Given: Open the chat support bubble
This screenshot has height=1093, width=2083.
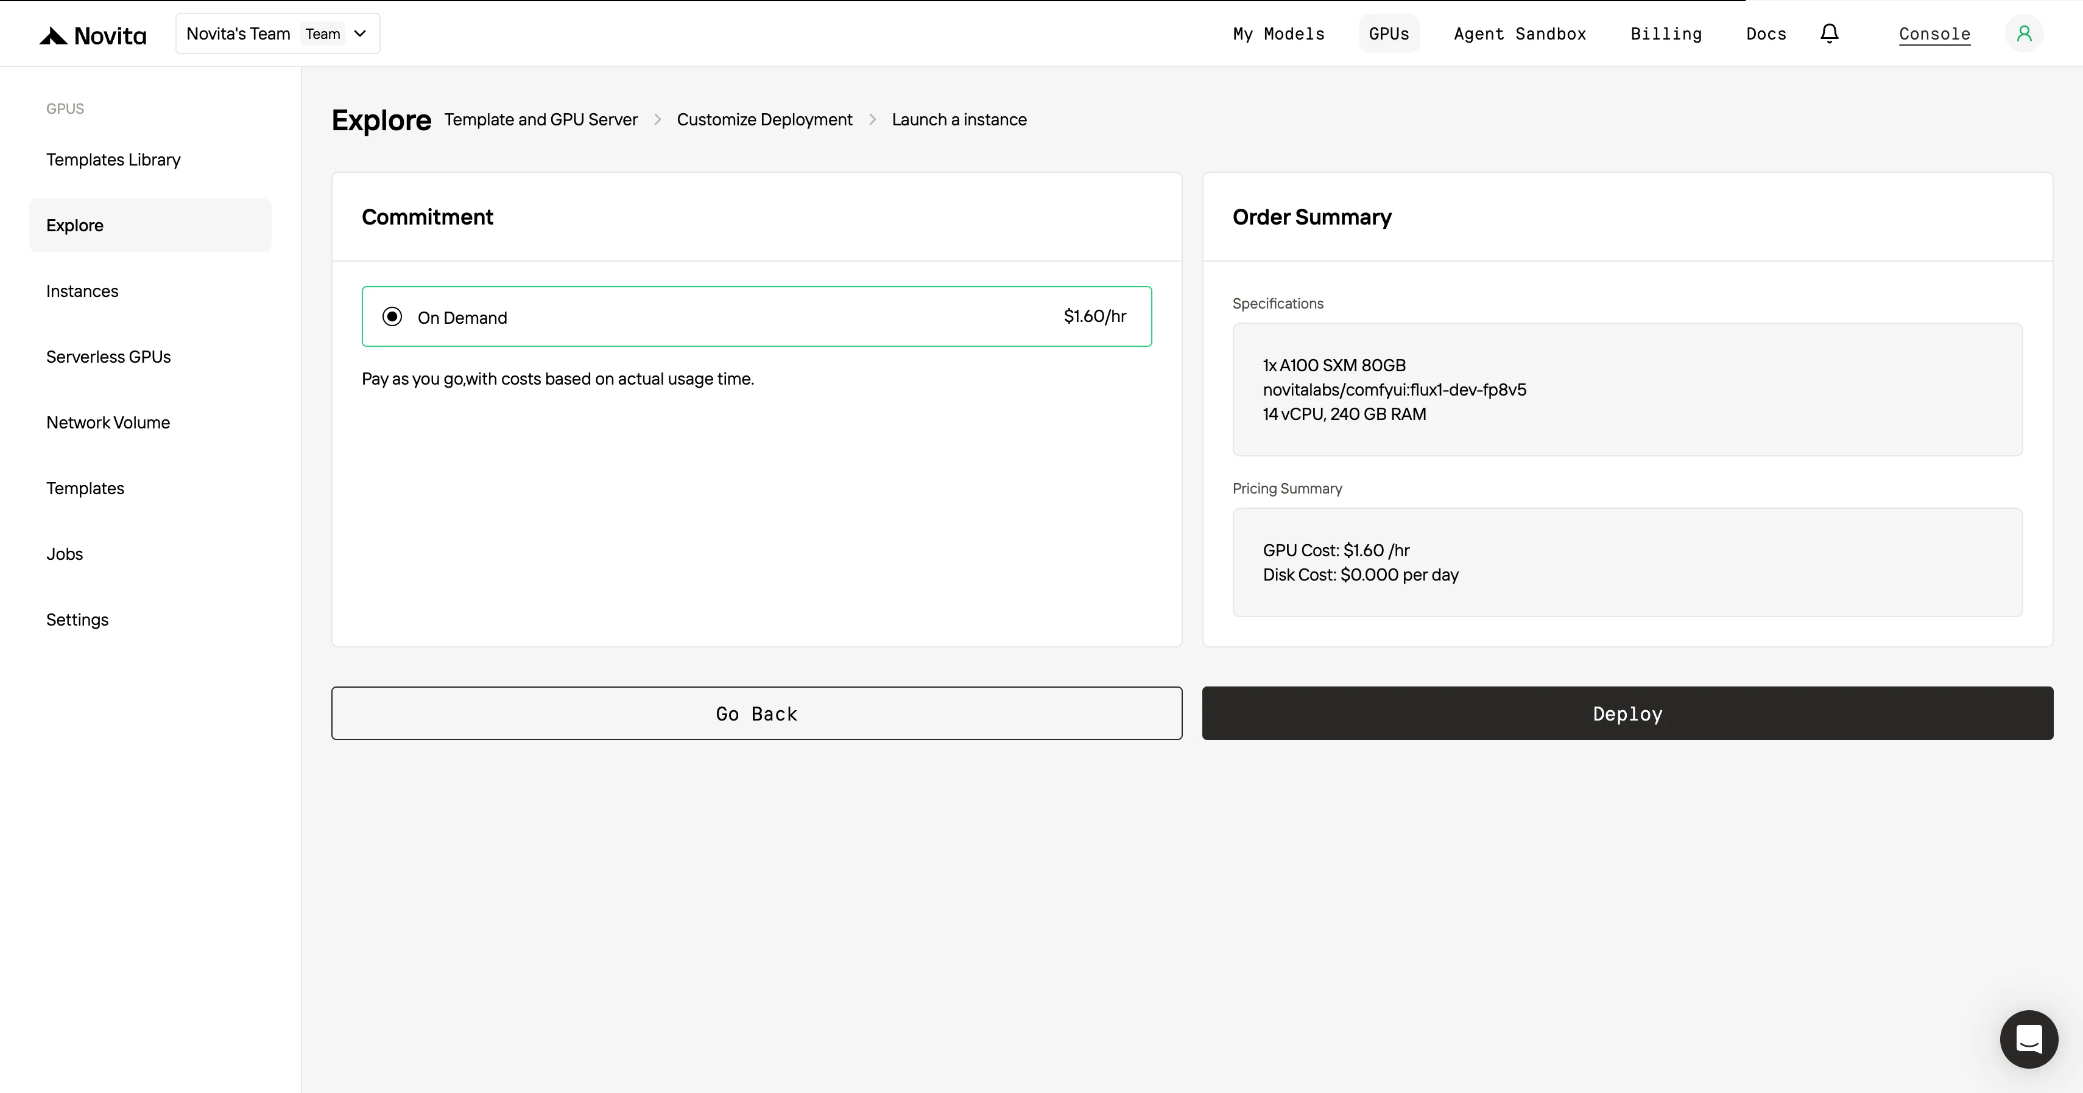Looking at the screenshot, I should click(2028, 1039).
